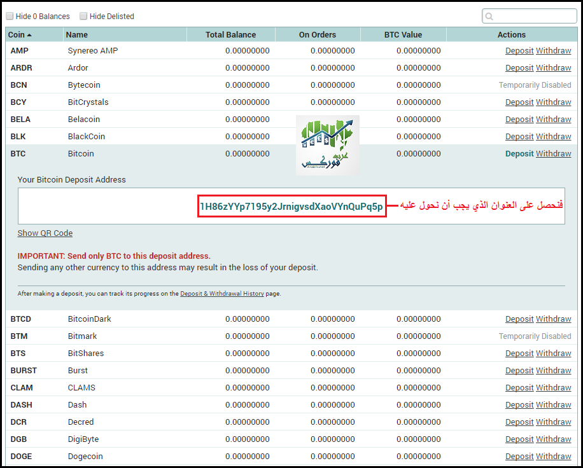Open Withdraw for DCR
583x468 pixels.
(554, 422)
